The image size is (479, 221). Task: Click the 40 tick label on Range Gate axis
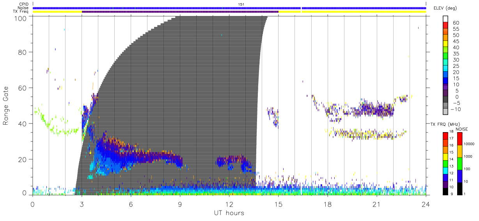(x=23, y=124)
